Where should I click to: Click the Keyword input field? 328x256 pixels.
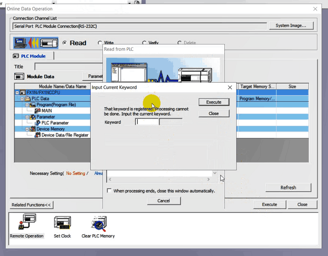pos(147,122)
